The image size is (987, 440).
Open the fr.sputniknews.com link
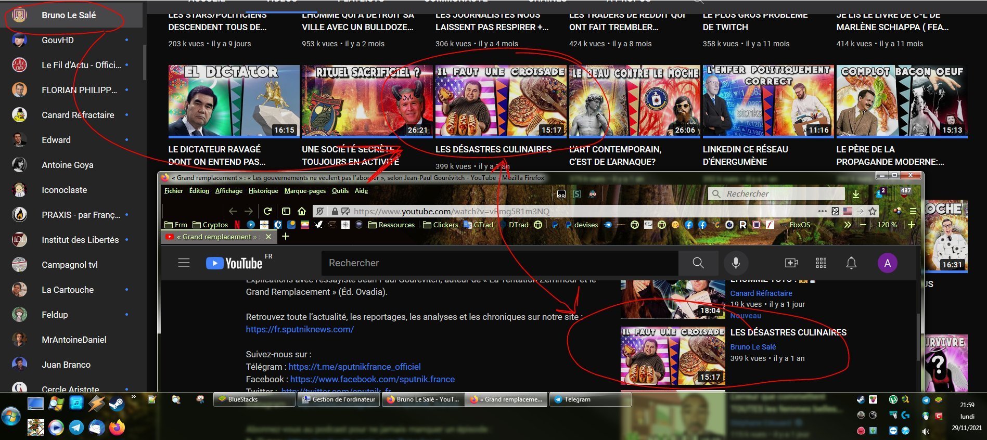coord(300,329)
